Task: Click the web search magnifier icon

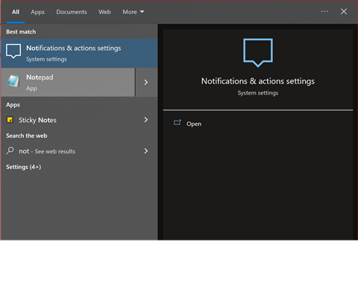Action: [x=10, y=150]
